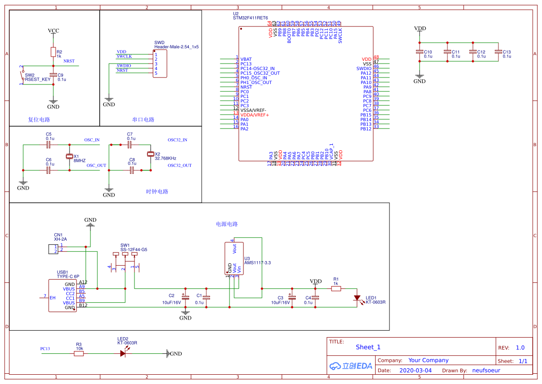Select capacitor C5 symbol

(x=49, y=145)
